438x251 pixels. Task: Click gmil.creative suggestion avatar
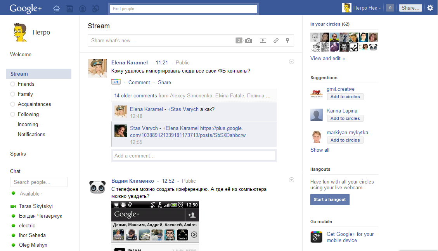pos(317,93)
